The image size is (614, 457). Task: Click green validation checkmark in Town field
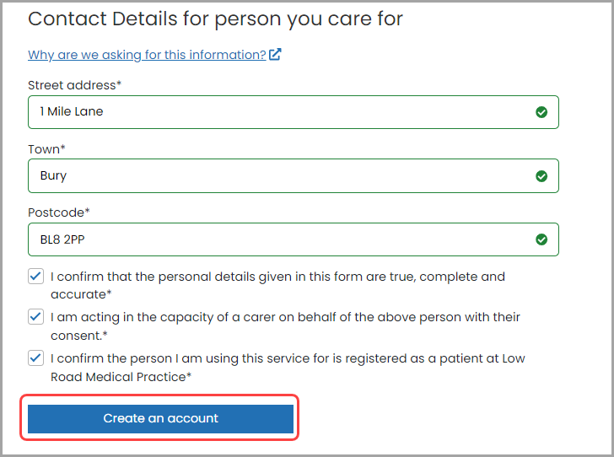pos(541,176)
